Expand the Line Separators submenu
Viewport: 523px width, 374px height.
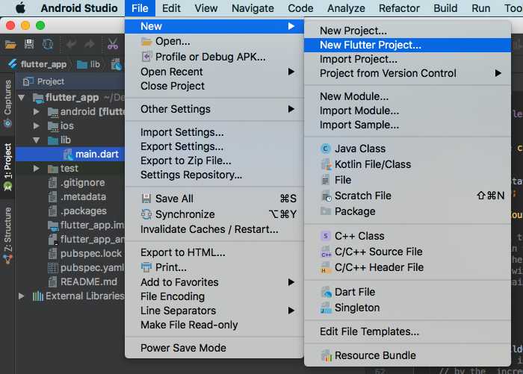pos(214,311)
